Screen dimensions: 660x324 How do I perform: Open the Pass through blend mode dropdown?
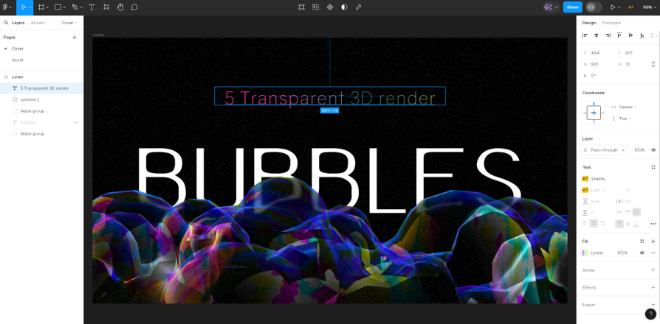(x=605, y=149)
